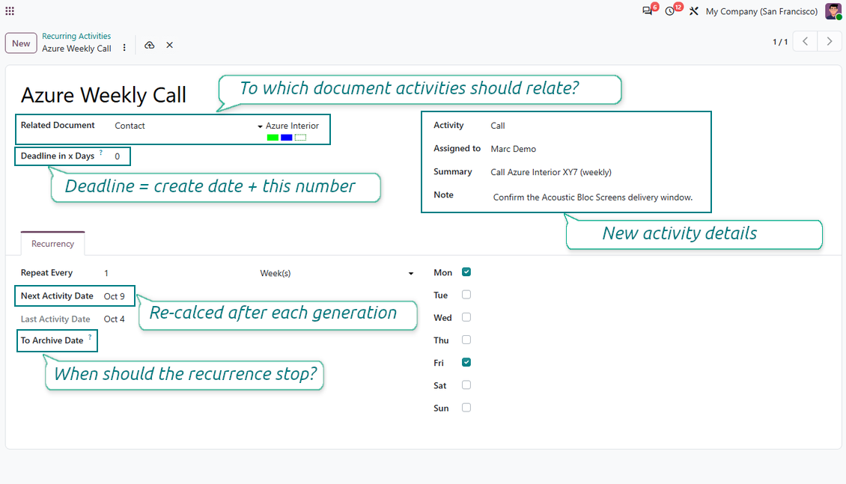The image size is (846, 484).
Task: Click the green color swatch
Action: coord(273,138)
